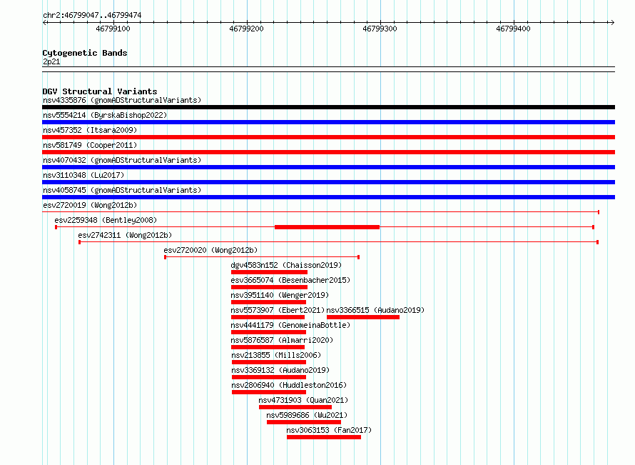
Task: Click the blue bar under nsv4070432
Action: pos(328,167)
